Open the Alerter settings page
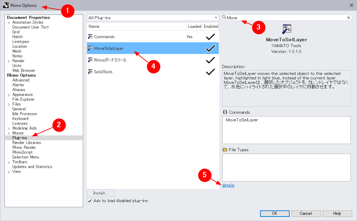This screenshot has height=221, width=357. coord(18,85)
